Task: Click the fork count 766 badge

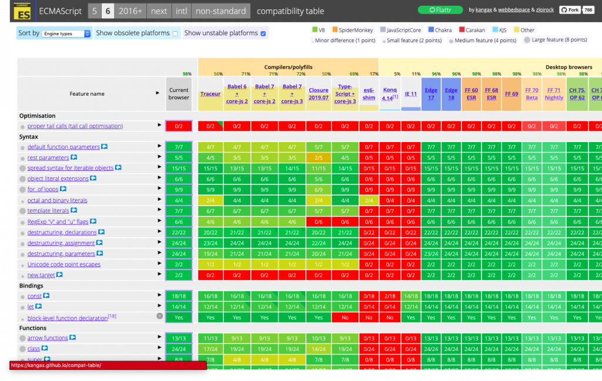Action: (588, 10)
